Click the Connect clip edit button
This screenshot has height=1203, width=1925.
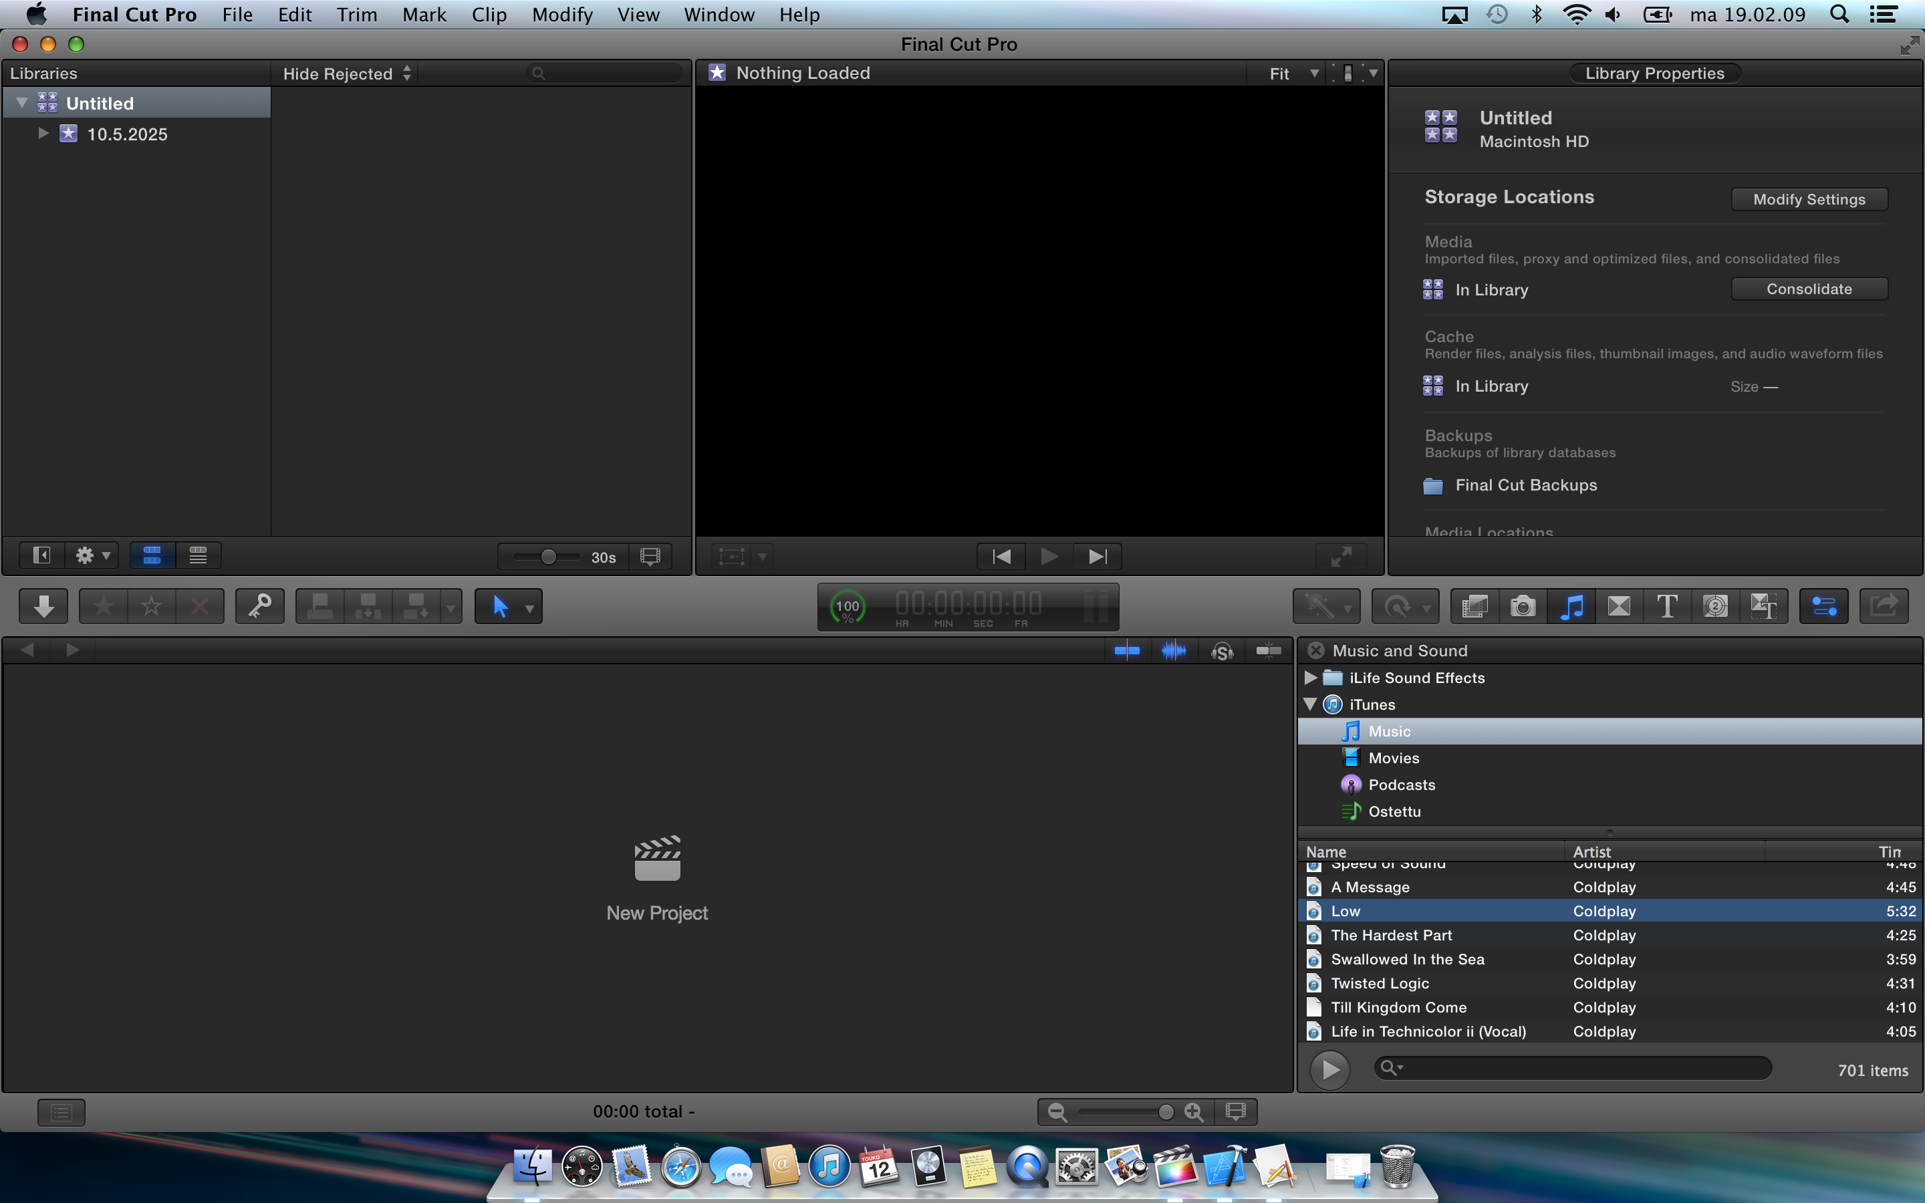(319, 606)
